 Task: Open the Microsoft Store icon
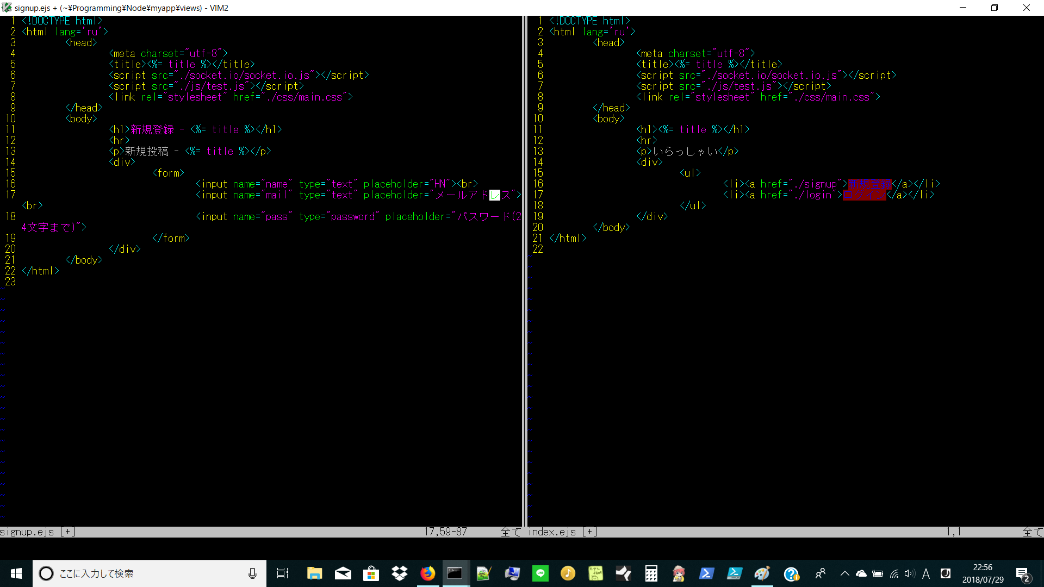371,573
